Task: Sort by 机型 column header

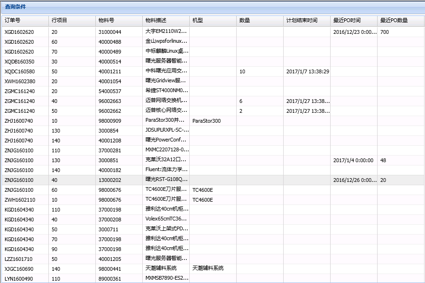Action: click(213, 21)
